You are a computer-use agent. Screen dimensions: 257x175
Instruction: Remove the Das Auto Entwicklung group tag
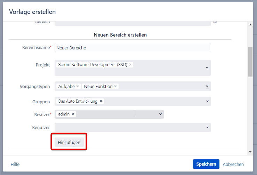101,101
